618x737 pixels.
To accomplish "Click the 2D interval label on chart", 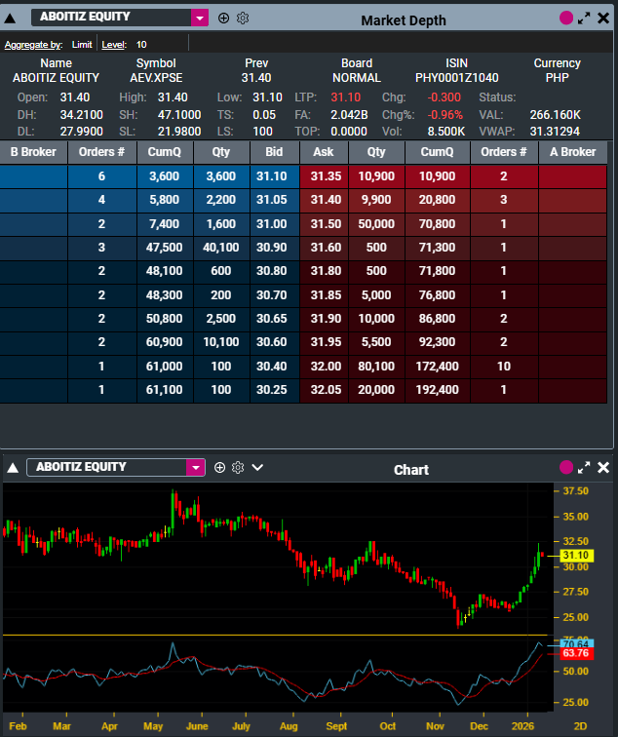I will click(x=580, y=726).
